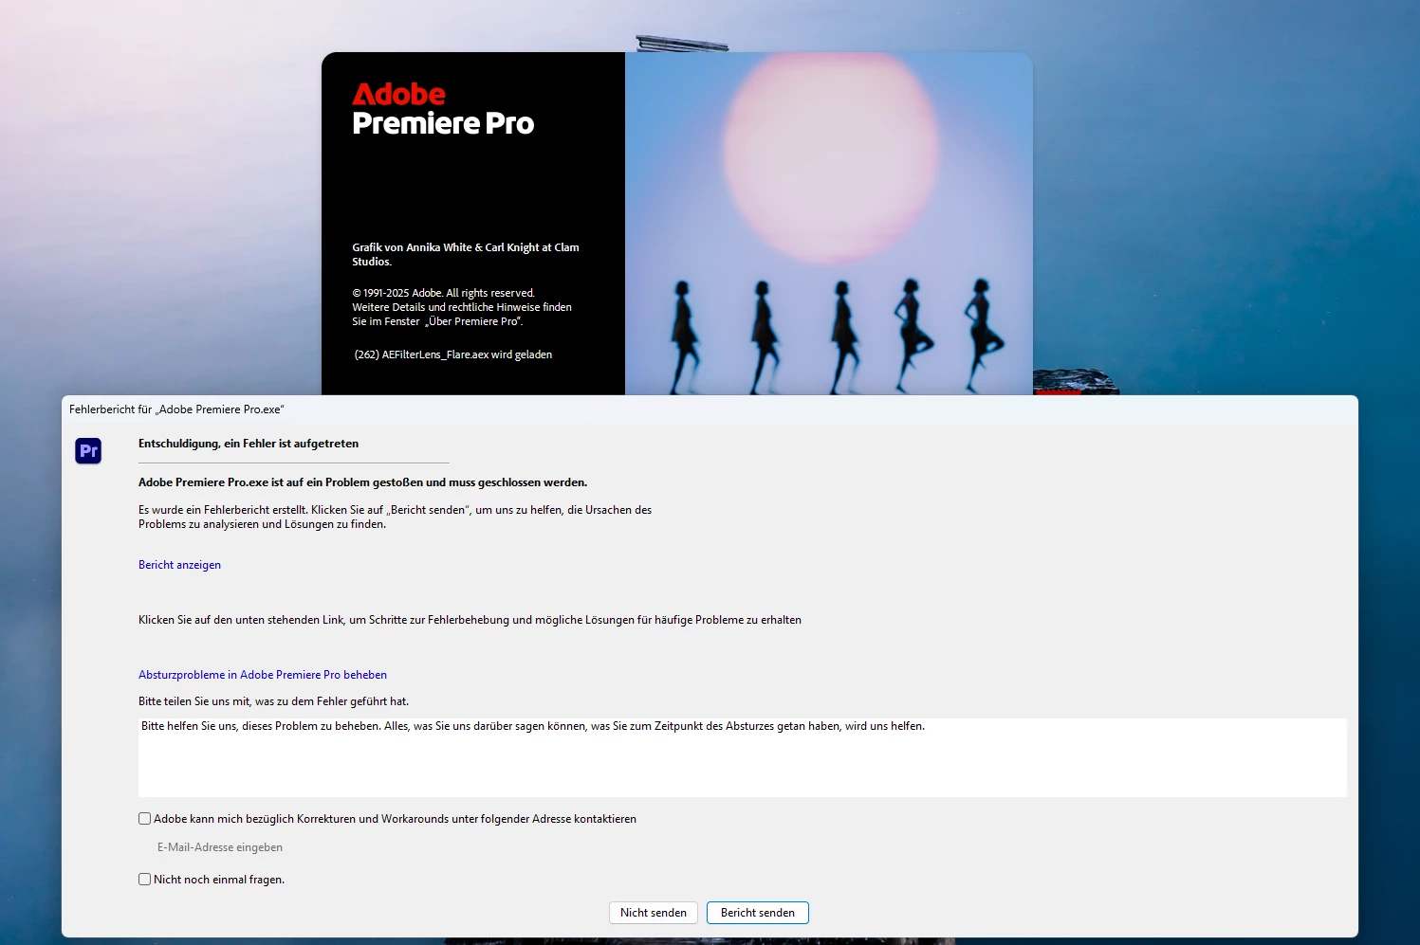Viewport: 1420px width, 945px height.
Task: Click the Adobe Premiere Pro logo on the splash screen
Action: coord(443,110)
